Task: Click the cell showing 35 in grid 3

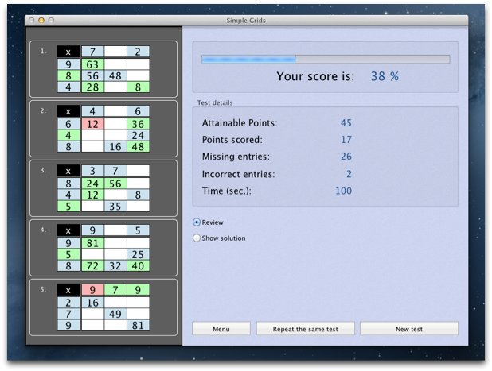Action: tap(115, 206)
